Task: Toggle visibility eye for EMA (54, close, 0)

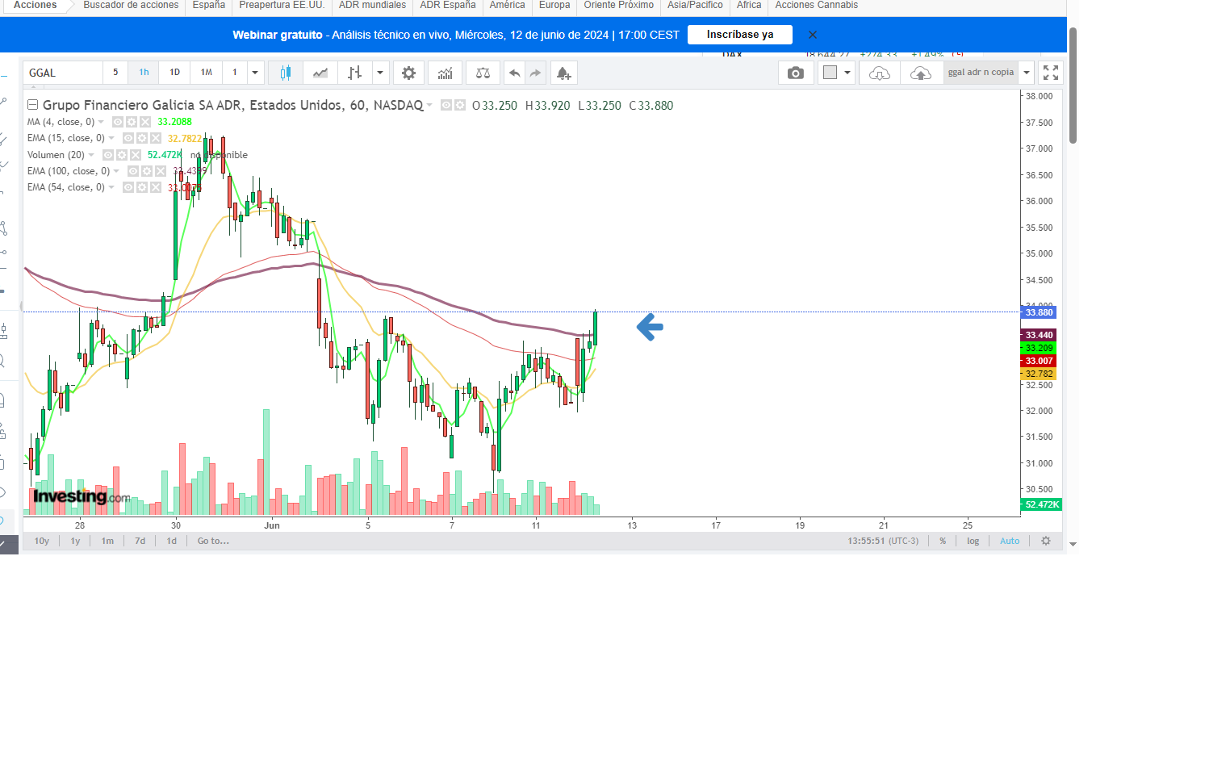Action: pos(128,187)
